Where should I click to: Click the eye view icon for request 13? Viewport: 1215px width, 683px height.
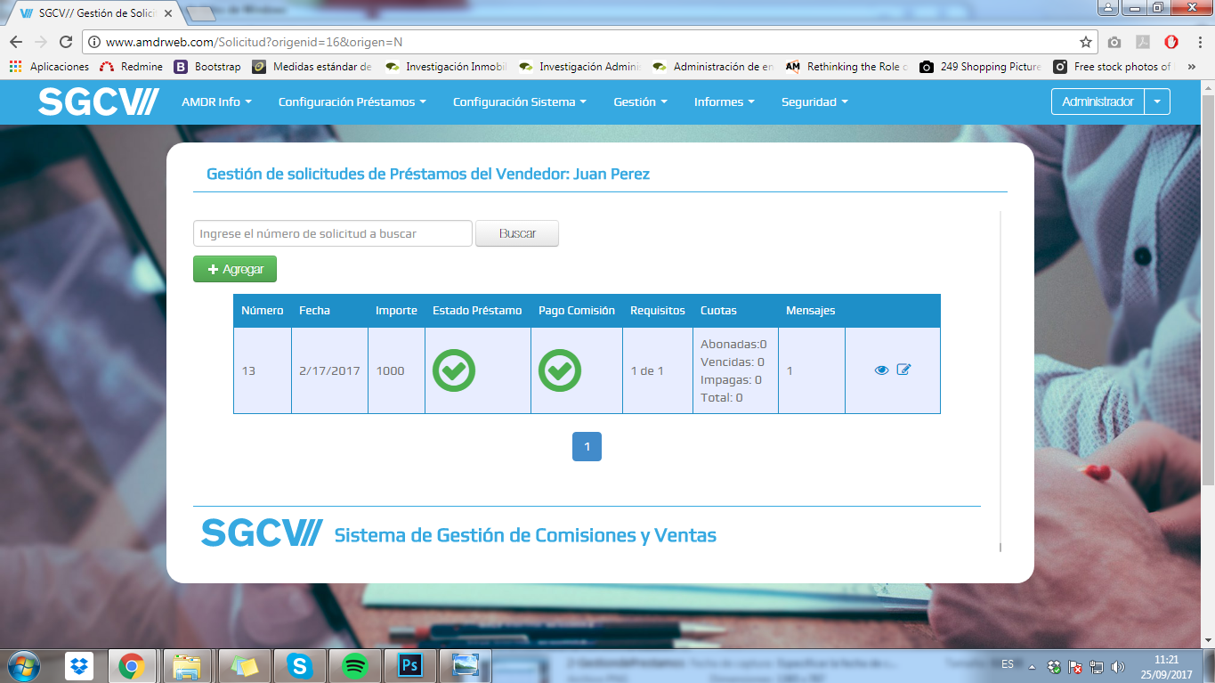[x=881, y=370]
